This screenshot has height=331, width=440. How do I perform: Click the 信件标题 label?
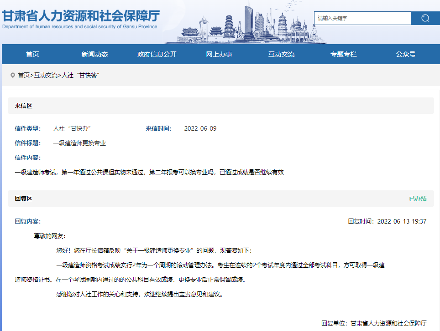click(x=28, y=143)
